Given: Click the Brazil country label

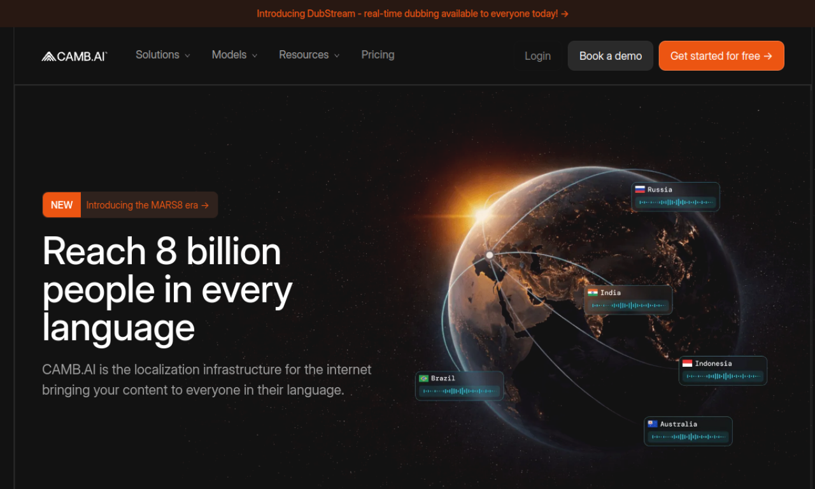Looking at the screenshot, I should click(x=443, y=378).
